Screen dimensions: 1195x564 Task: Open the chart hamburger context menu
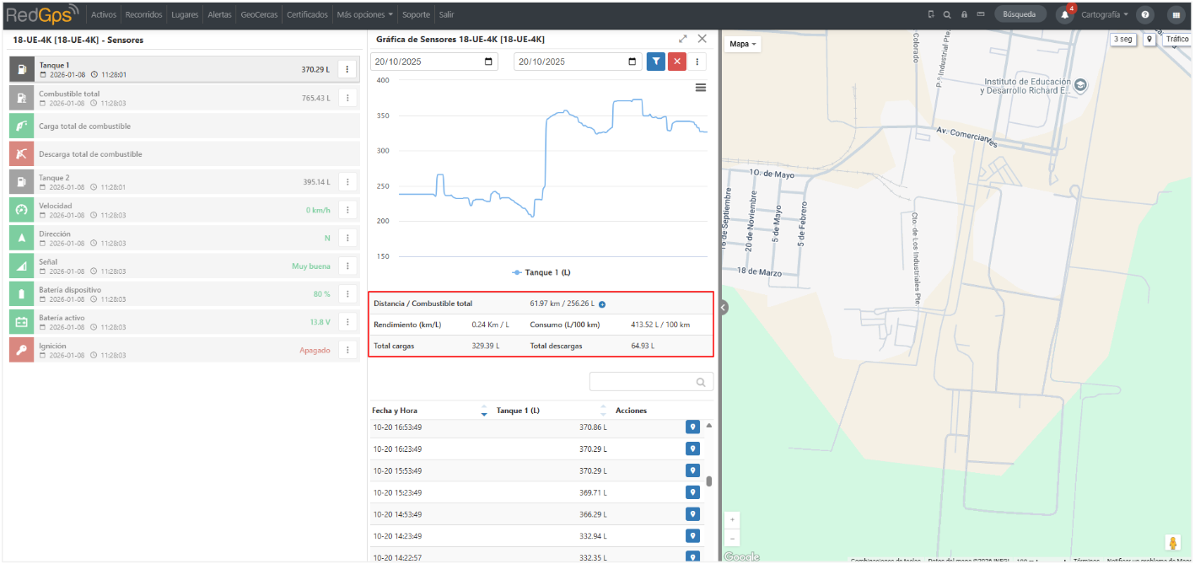700,88
